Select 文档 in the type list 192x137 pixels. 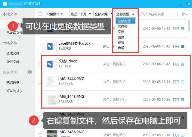[125, 32]
